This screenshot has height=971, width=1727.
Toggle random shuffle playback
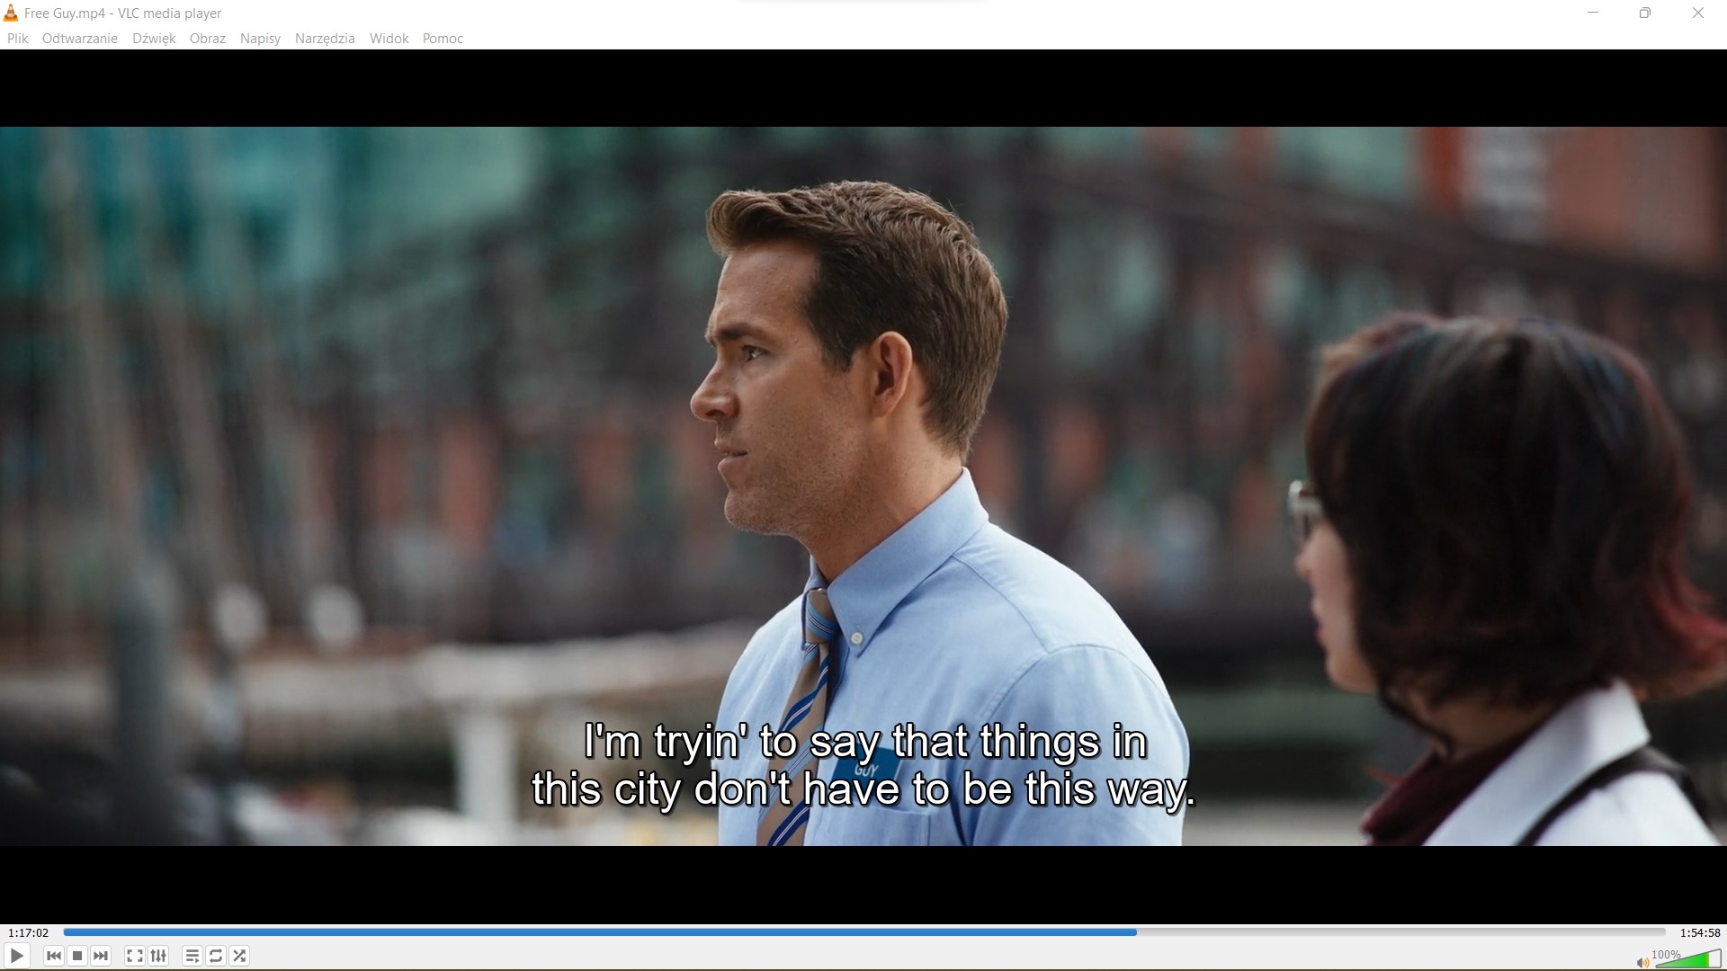239,956
